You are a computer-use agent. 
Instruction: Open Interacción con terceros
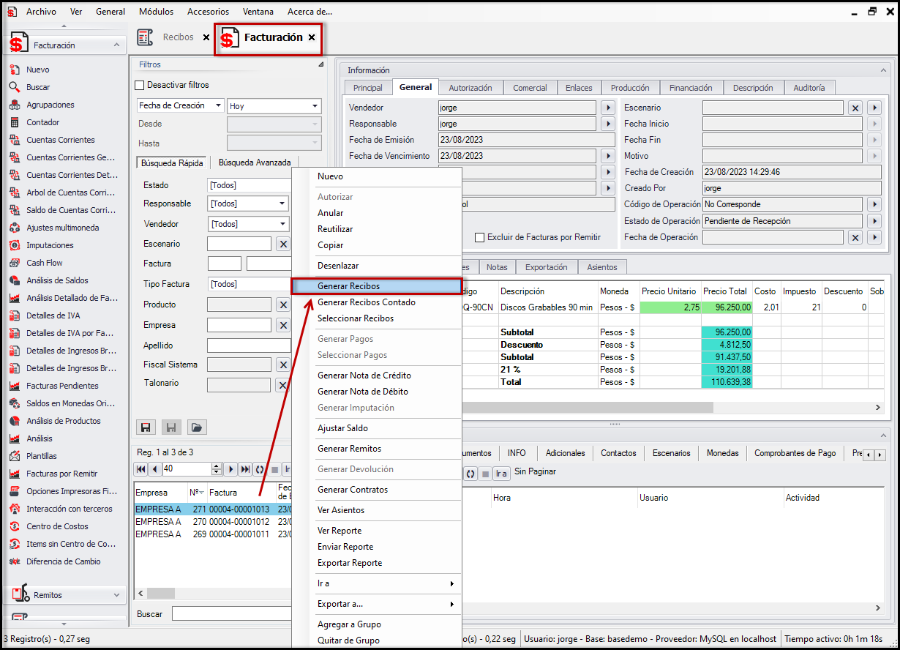(69, 509)
